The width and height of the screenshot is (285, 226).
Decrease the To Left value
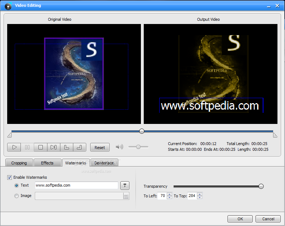(169, 197)
